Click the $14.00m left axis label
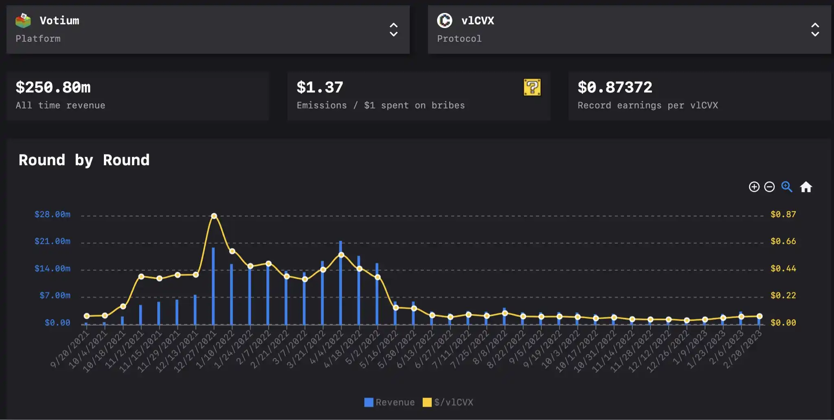This screenshot has height=420, width=834. [53, 268]
